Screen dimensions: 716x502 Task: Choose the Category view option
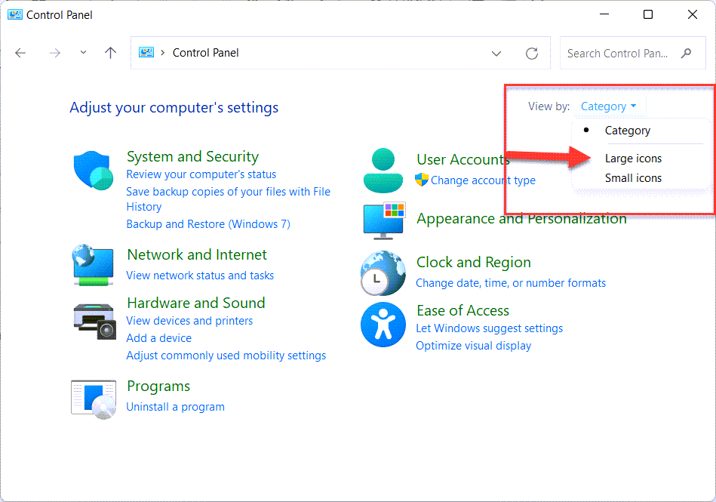(627, 131)
